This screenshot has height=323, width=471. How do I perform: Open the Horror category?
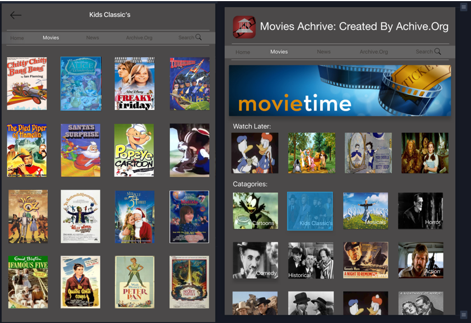[x=421, y=211]
